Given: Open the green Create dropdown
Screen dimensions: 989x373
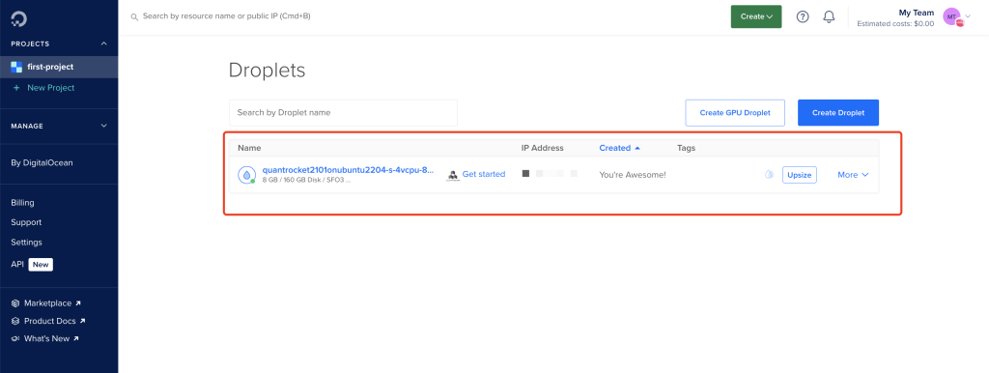Looking at the screenshot, I should [756, 17].
